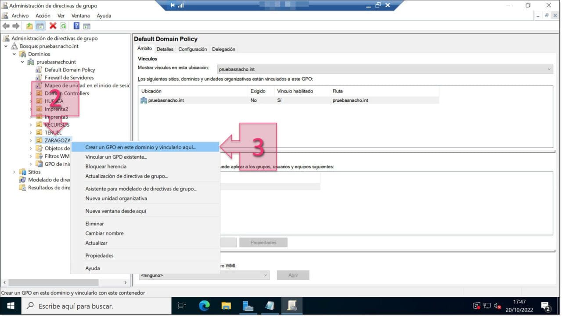The image size is (562, 317).
Task: Open the WMI filter <ninguno> dropdown
Action: pos(204,275)
